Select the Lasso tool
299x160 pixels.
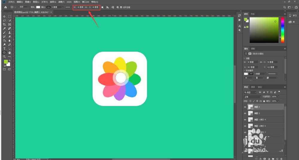(4, 20)
